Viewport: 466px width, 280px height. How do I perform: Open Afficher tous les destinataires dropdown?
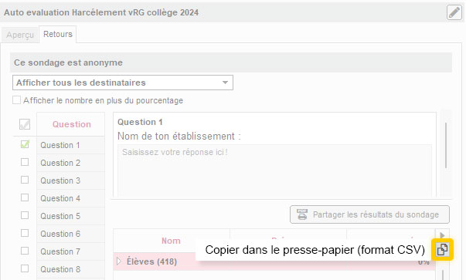123,83
